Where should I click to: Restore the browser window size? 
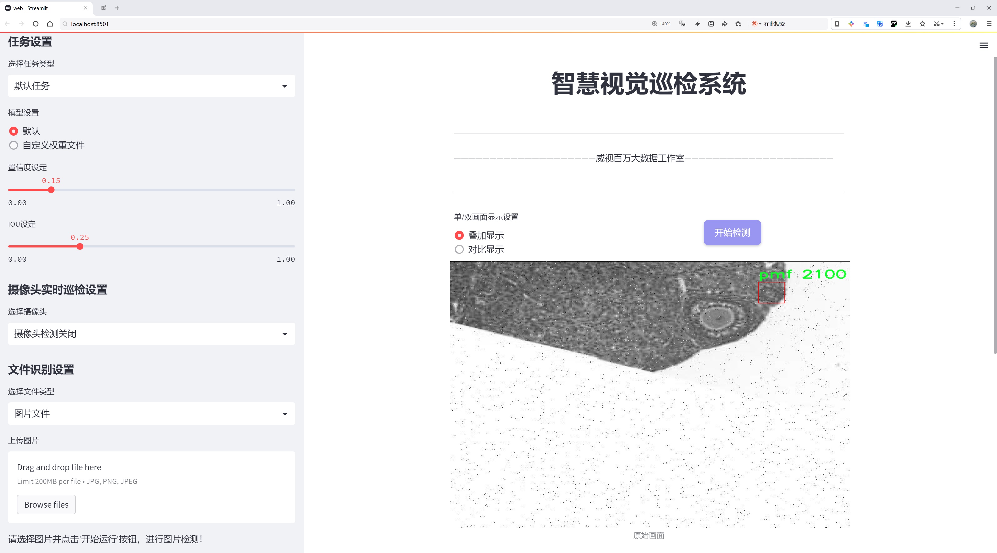pyautogui.click(x=973, y=8)
